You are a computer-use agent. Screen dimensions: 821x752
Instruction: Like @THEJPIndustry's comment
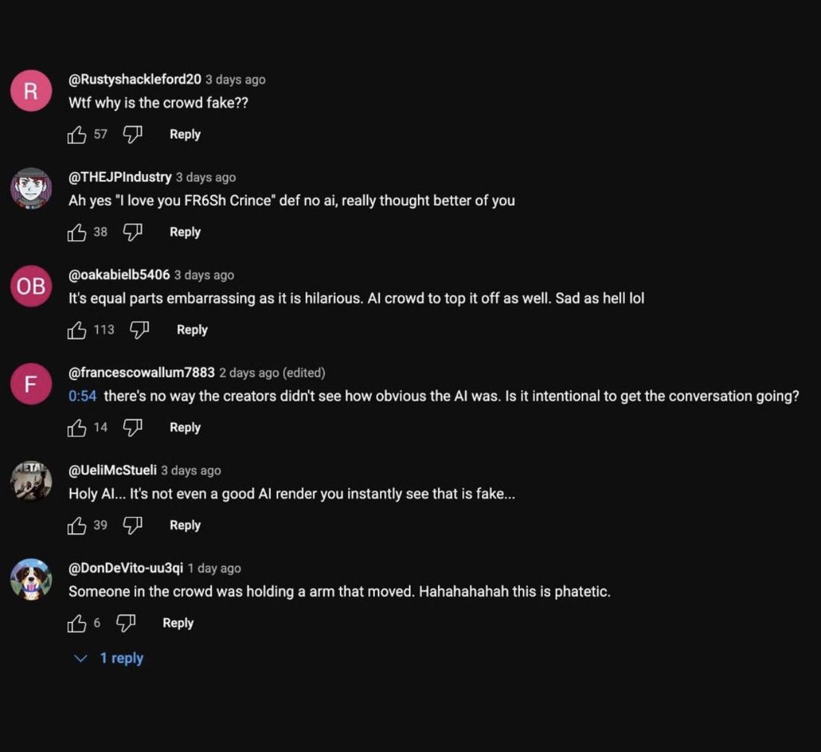(x=77, y=233)
